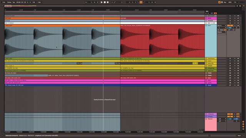Click the MIDI map mode button

[x=230, y=2]
